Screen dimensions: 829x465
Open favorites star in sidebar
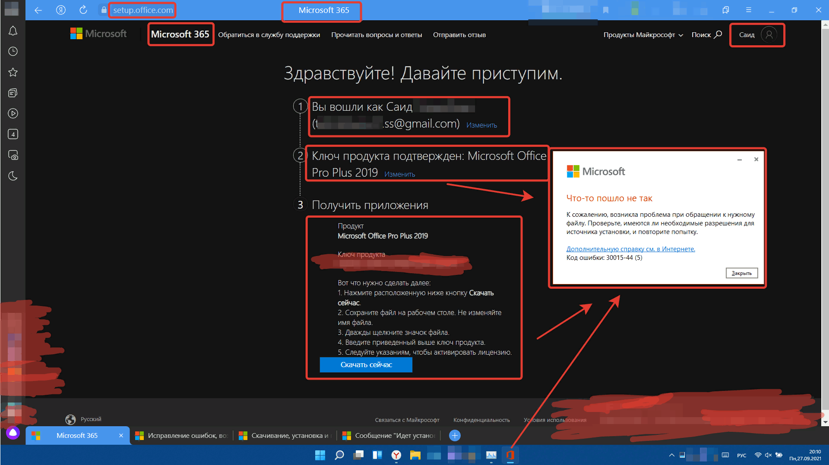(13, 72)
